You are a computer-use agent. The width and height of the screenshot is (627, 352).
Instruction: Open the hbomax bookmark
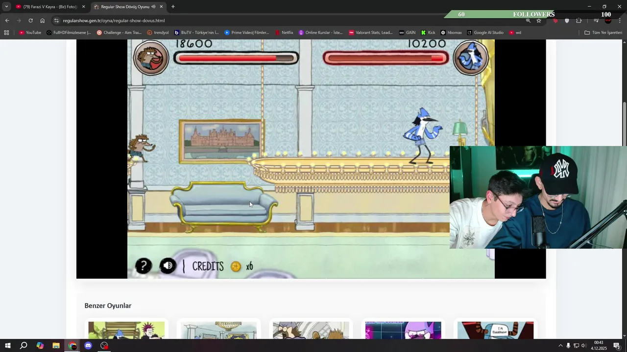(x=451, y=33)
